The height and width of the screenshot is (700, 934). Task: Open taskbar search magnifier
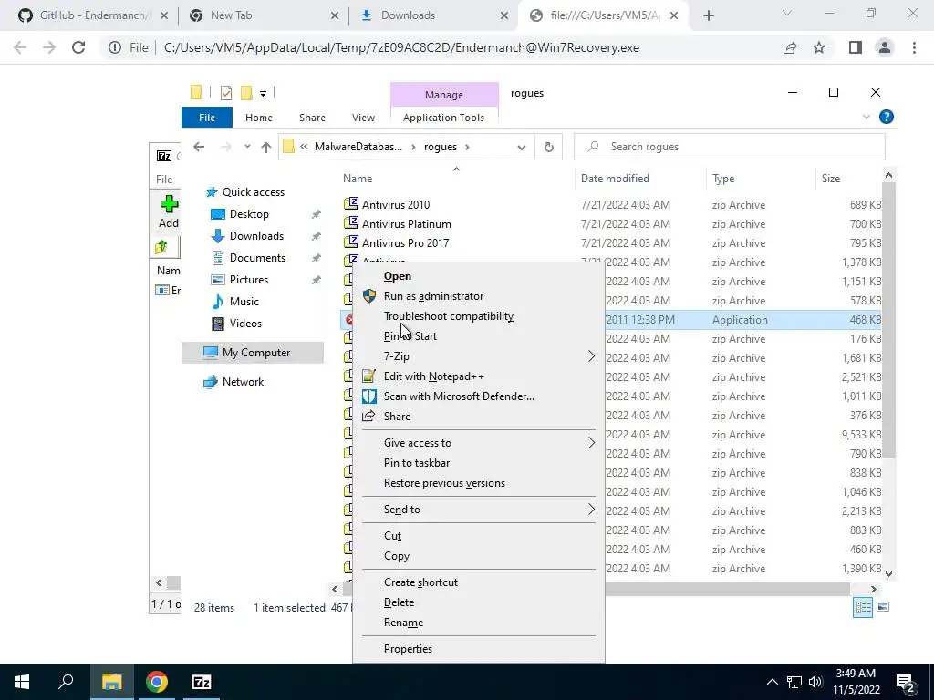[66, 682]
